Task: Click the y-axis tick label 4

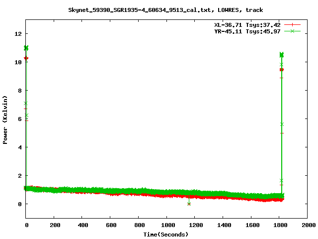Action: (x=20, y=147)
